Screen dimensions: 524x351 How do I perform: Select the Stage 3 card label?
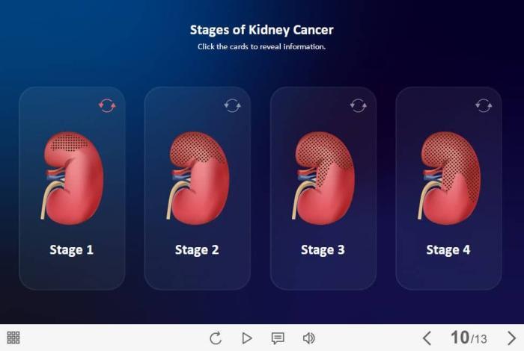pyautogui.click(x=323, y=250)
